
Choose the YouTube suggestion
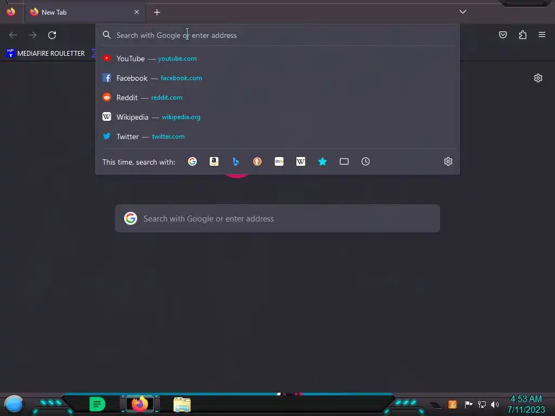click(x=277, y=58)
